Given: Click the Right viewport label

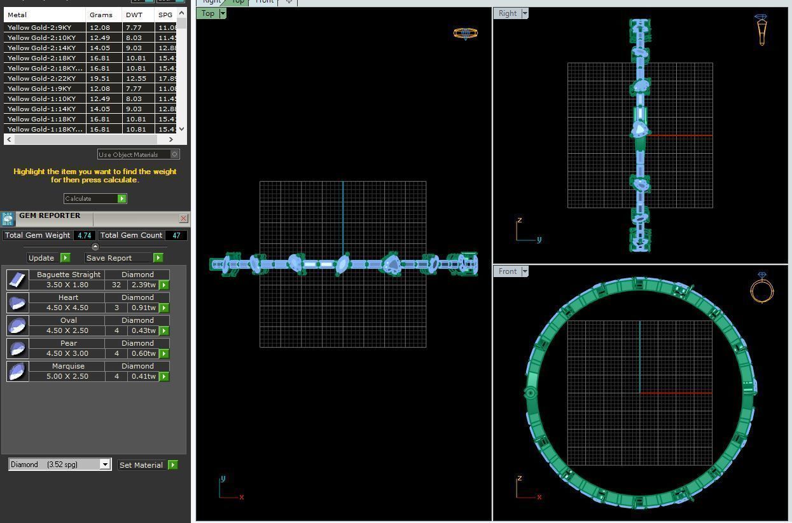Looking at the screenshot, I should [x=507, y=13].
